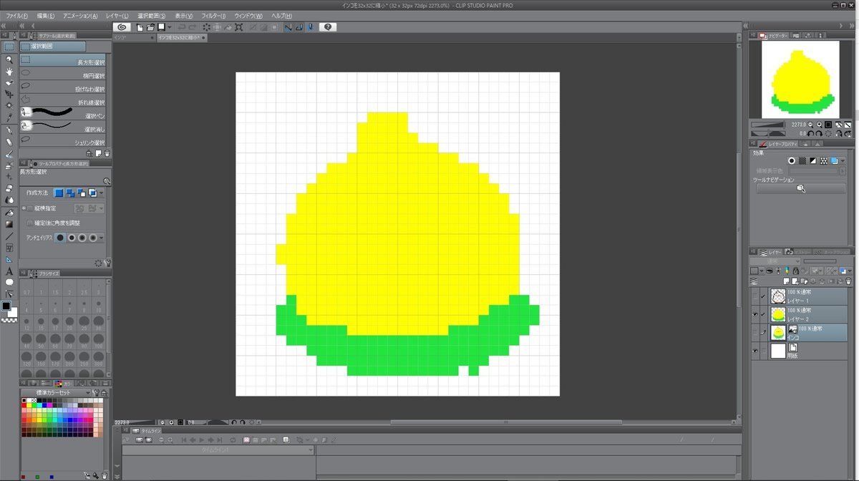Pick the Auto select wand tool
This screenshot has height=481, width=859.
point(9,106)
